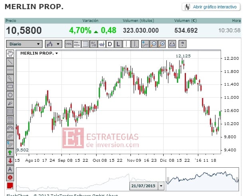This screenshot has width=243, height=196.
Task: Select the text annotation A tool
Action: point(10,169)
